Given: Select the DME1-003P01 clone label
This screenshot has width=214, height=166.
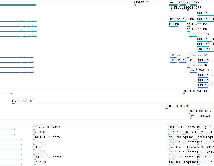Looking at the screenshot, I should (x=23, y=101).
